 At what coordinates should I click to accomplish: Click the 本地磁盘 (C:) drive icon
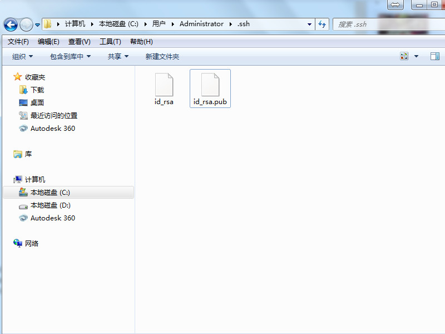23,192
